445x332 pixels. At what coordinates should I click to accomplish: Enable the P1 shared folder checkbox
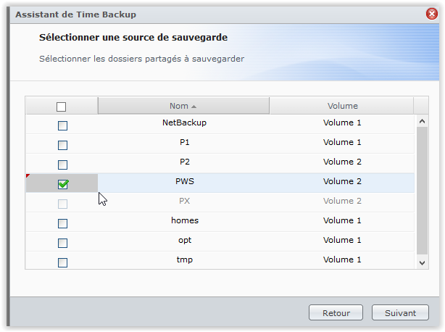(62, 145)
